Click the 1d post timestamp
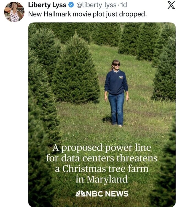This screenshot has width=180, height=207. coord(124,5)
